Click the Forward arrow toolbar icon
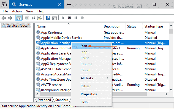 10,18
